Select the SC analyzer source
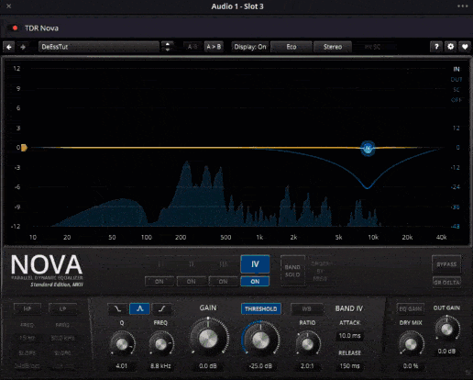Image resolution: width=473 pixels, height=380 pixels. [456, 90]
